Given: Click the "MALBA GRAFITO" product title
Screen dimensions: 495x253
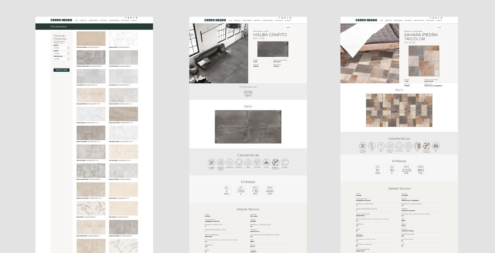Looking at the screenshot, I should click(x=270, y=35).
